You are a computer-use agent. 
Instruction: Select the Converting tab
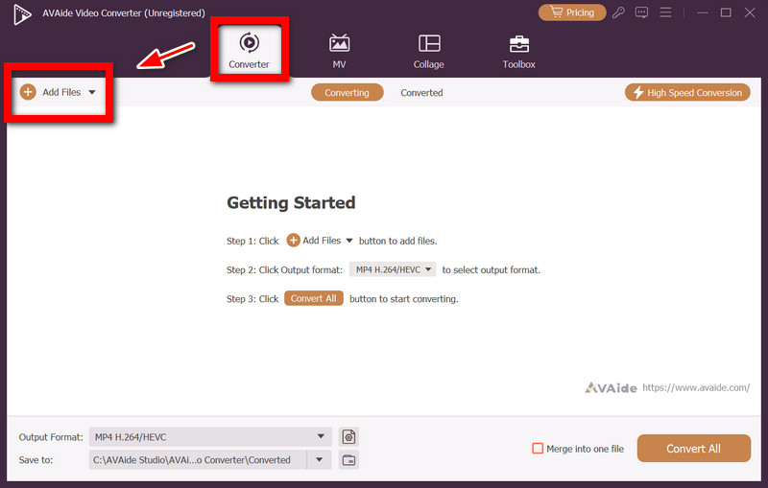pyautogui.click(x=347, y=92)
